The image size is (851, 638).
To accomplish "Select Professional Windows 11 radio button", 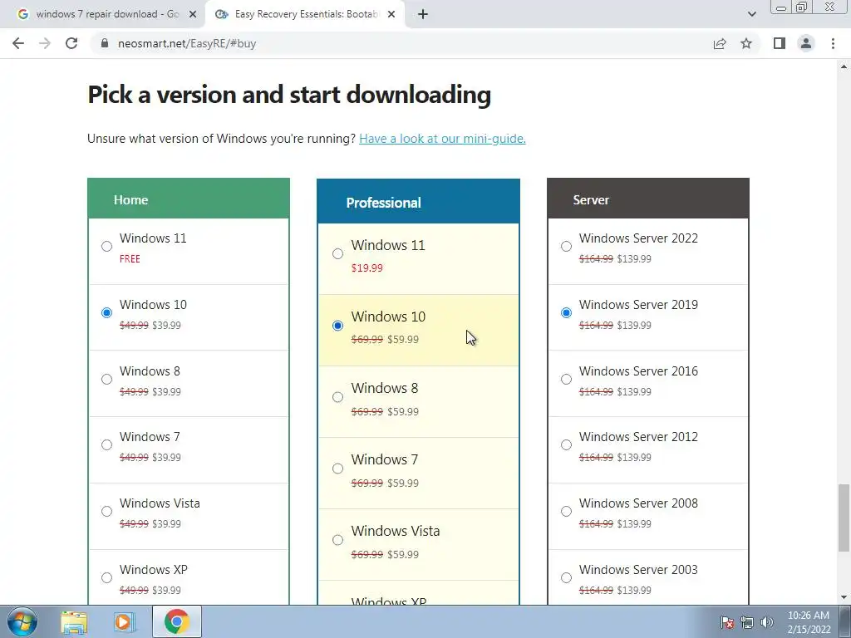I will point(337,254).
